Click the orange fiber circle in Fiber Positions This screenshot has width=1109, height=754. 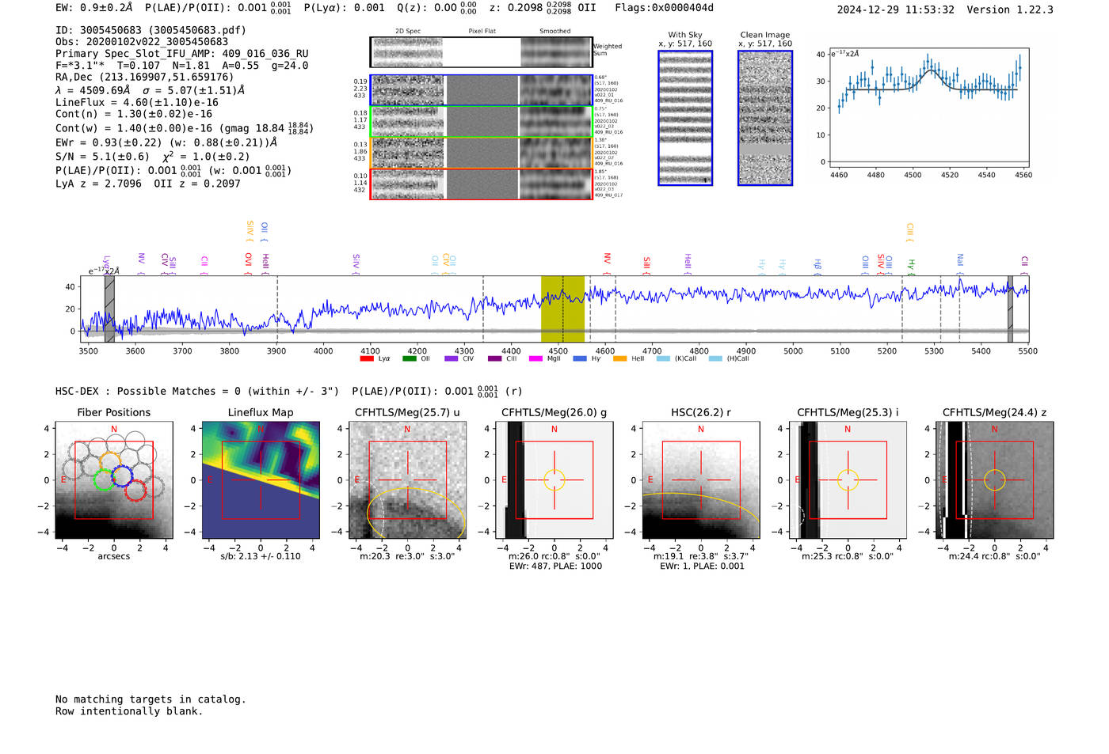(x=110, y=462)
